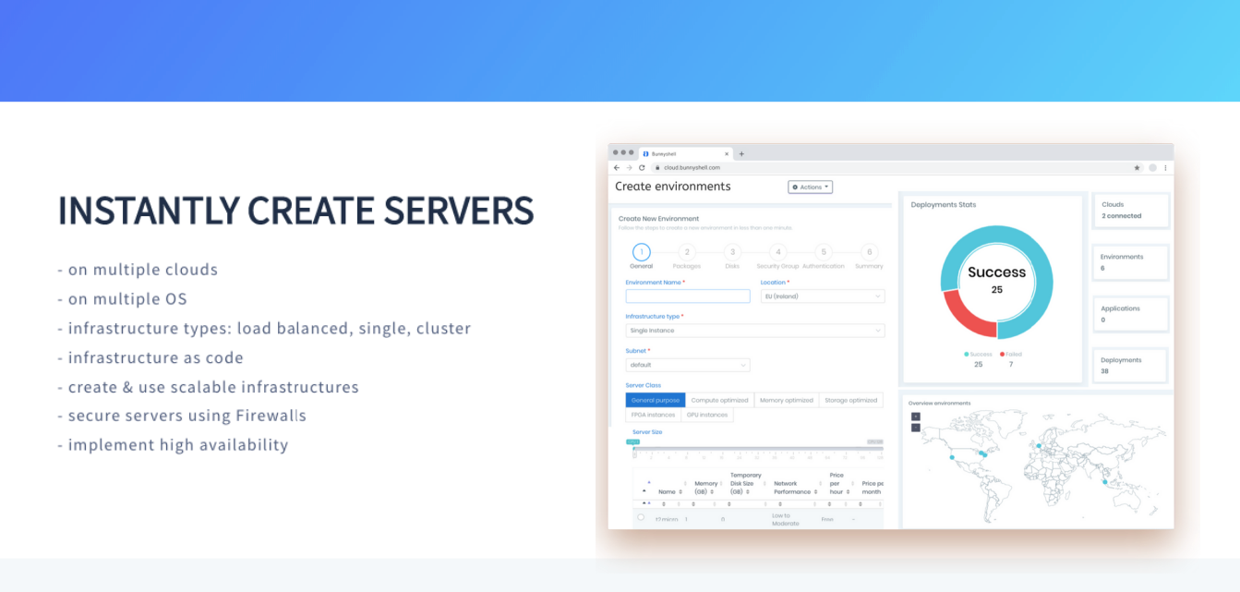Click the Environments 6 card
The width and height of the screenshot is (1240, 592).
click(x=1131, y=262)
